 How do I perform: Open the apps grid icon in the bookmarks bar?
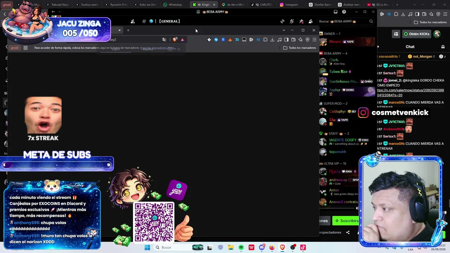pyautogui.click(x=25, y=48)
